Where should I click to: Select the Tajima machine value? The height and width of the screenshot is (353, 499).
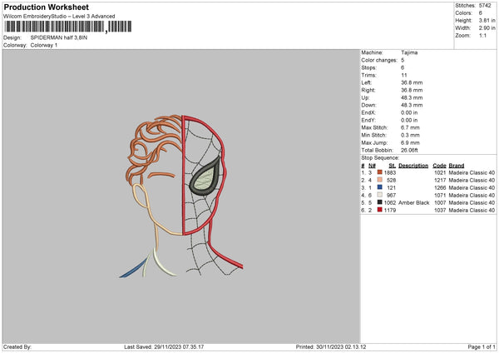[410, 52]
